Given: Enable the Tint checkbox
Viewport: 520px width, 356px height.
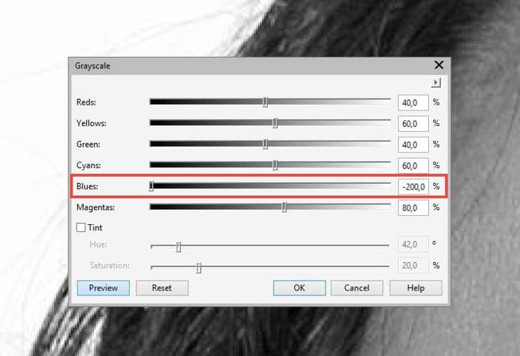Looking at the screenshot, I should point(80,228).
